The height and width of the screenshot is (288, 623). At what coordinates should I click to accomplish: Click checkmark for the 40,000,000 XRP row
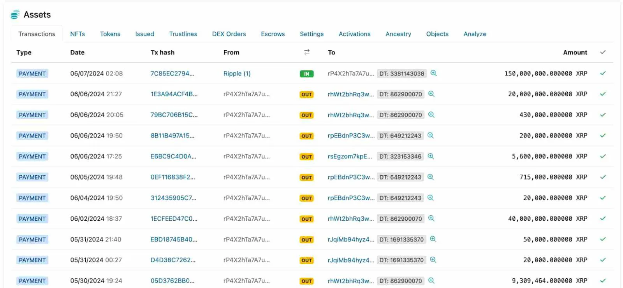coord(603,218)
